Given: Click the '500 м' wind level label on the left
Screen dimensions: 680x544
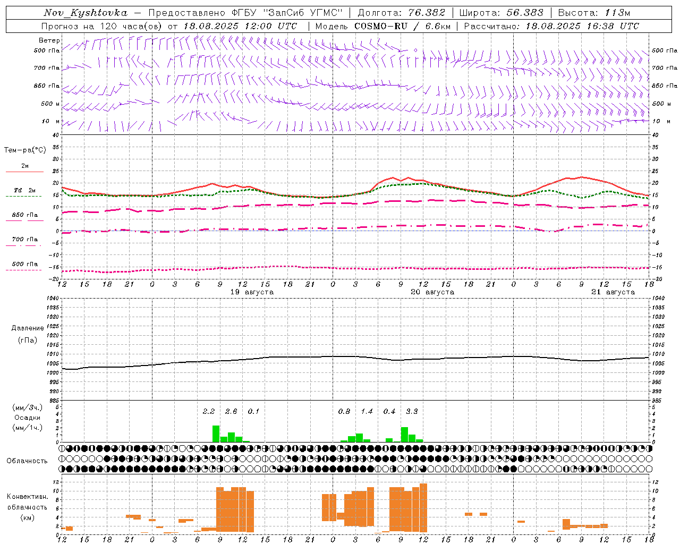Looking at the screenshot, I should click(50, 104).
